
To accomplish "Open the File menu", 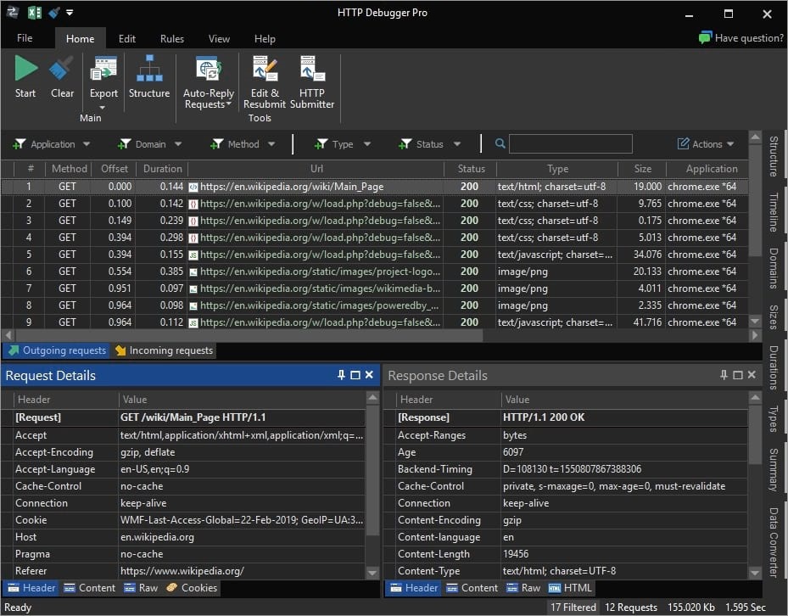I will pyautogui.click(x=25, y=38).
